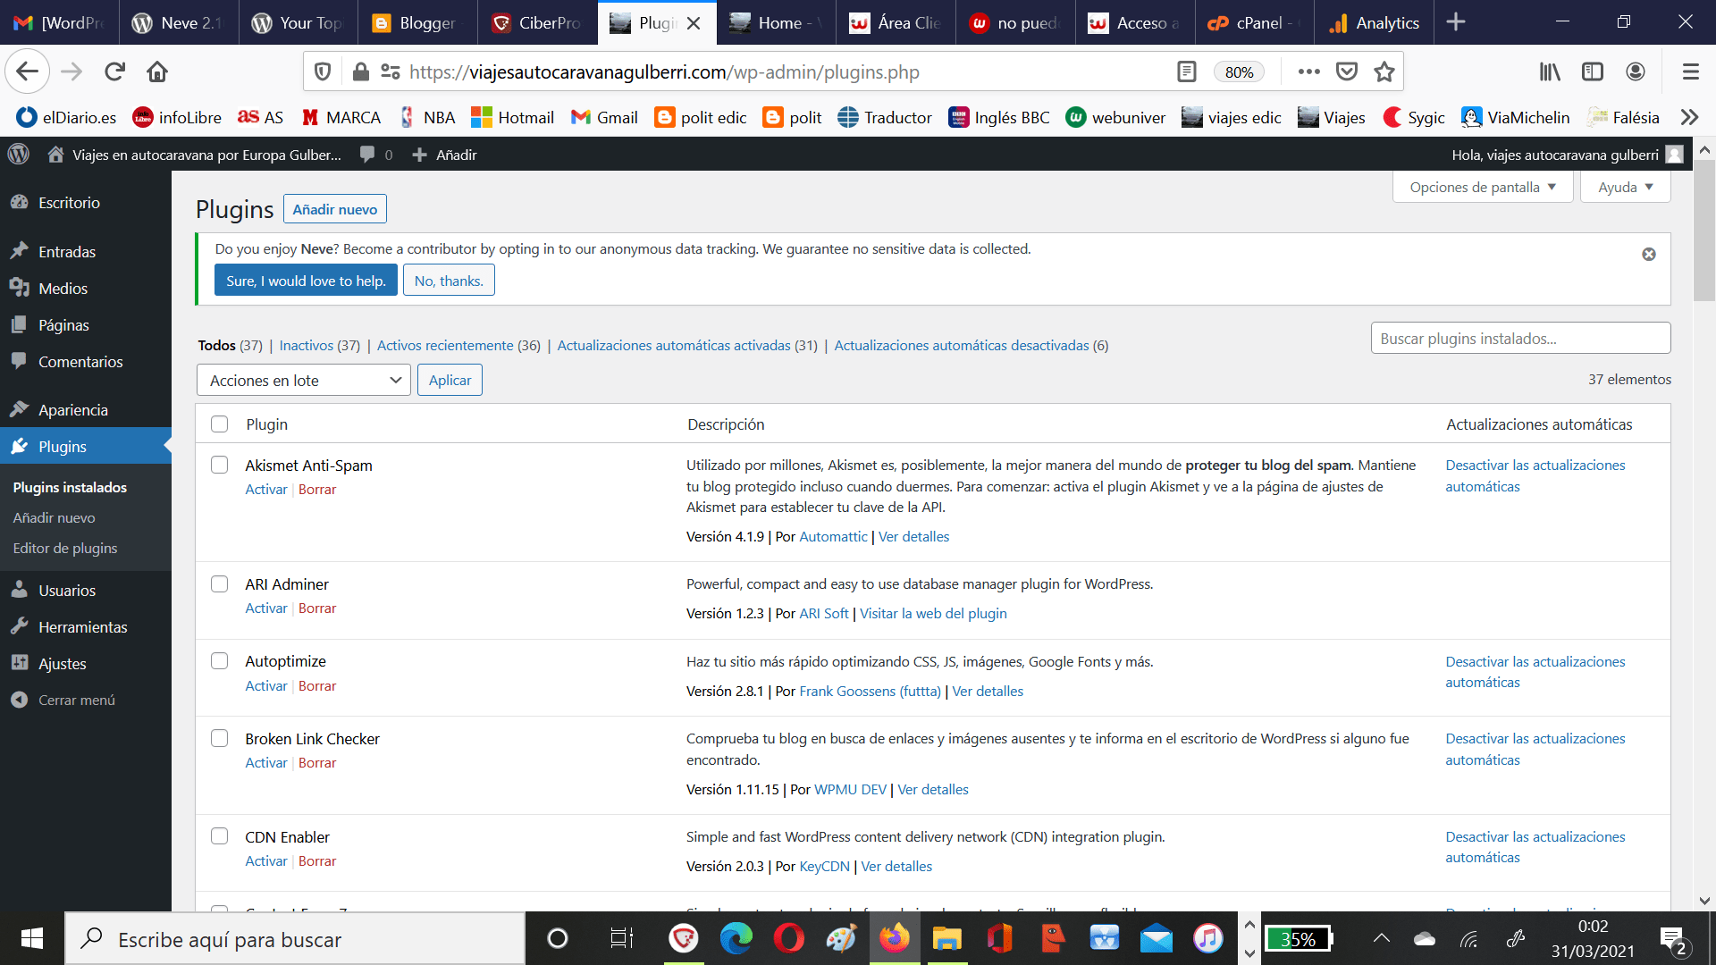Click the Windows taskbar search box
The width and height of the screenshot is (1716, 965).
point(295,938)
